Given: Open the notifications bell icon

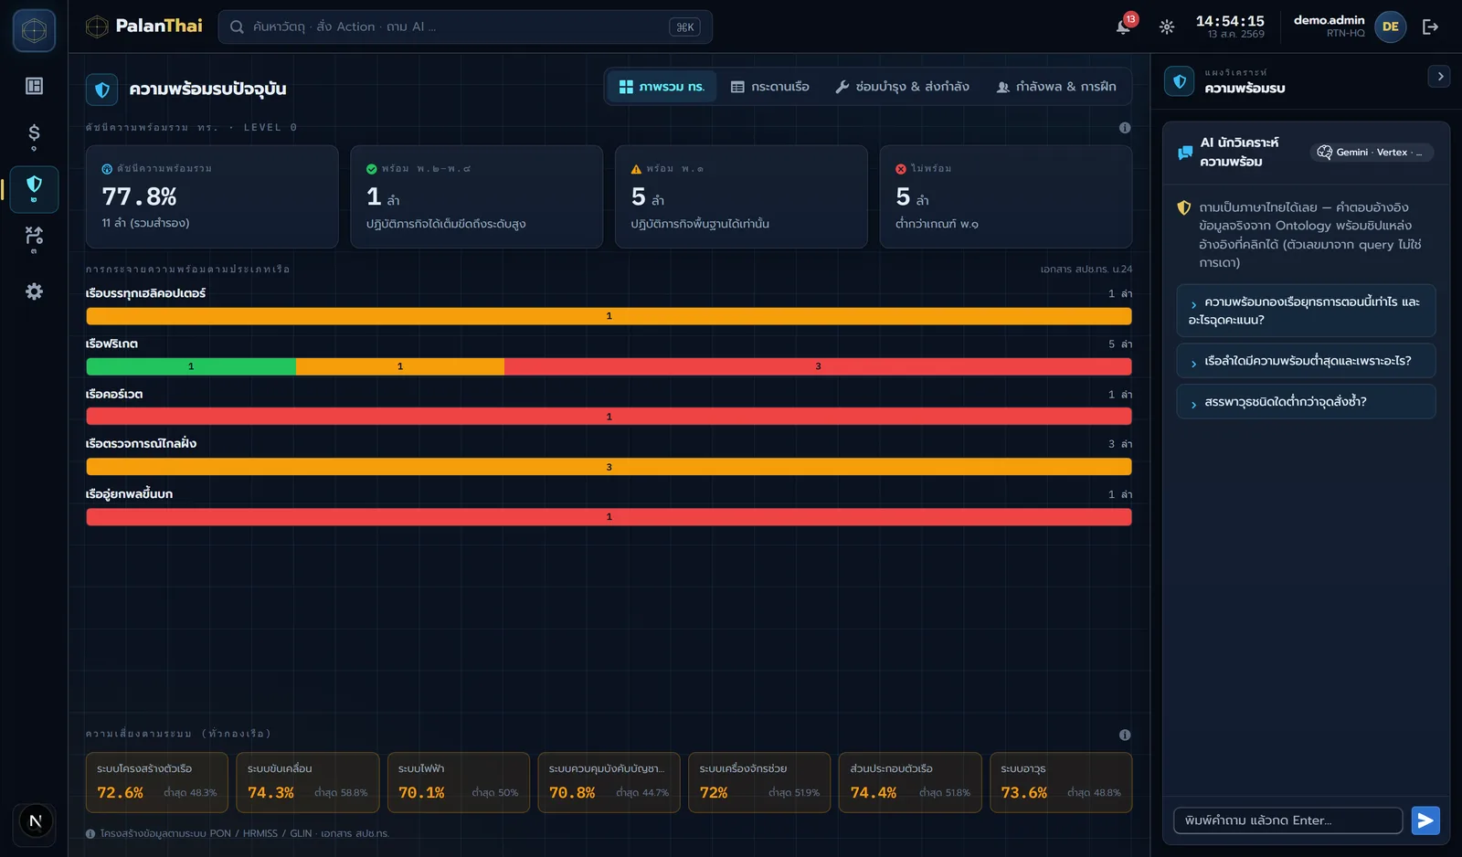Looking at the screenshot, I should 1123,27.
